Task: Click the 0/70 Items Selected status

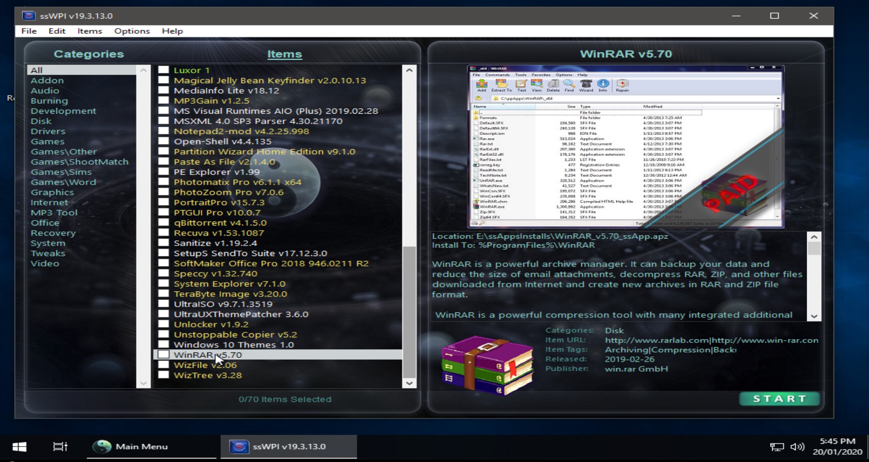Action: (x=285, y=399)
